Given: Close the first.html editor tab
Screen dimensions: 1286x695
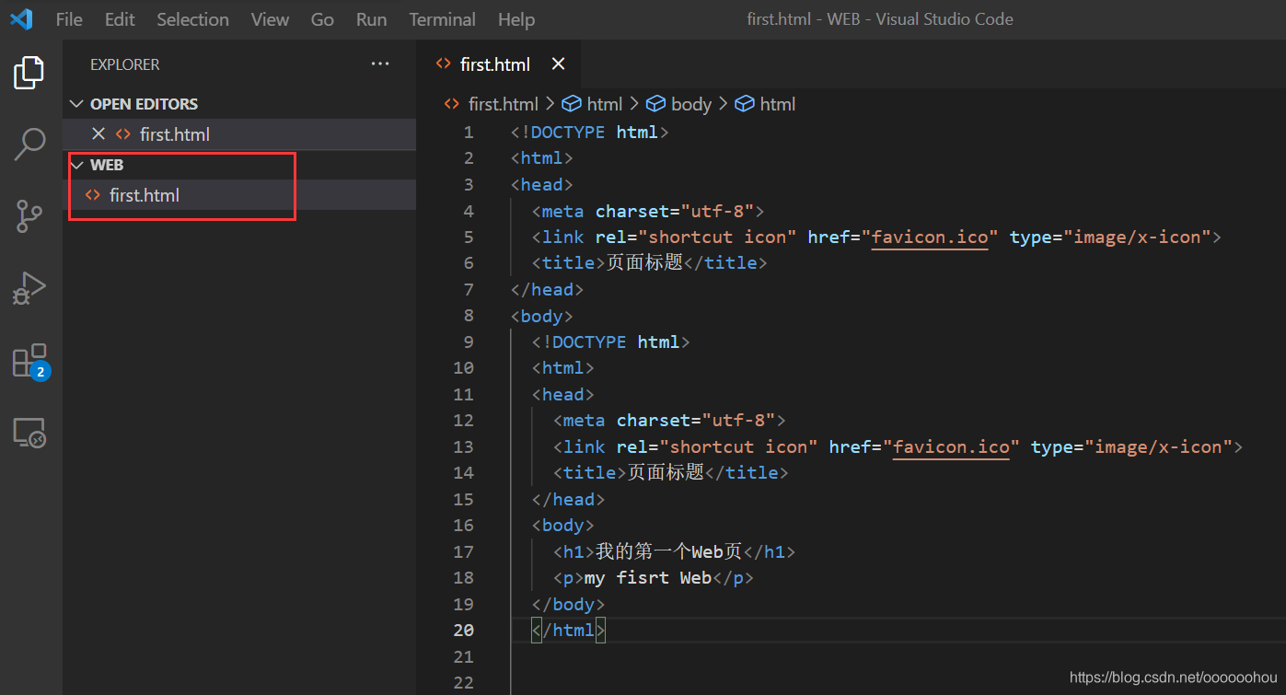Looking at the screenshot, I should (x=558, y=64).
